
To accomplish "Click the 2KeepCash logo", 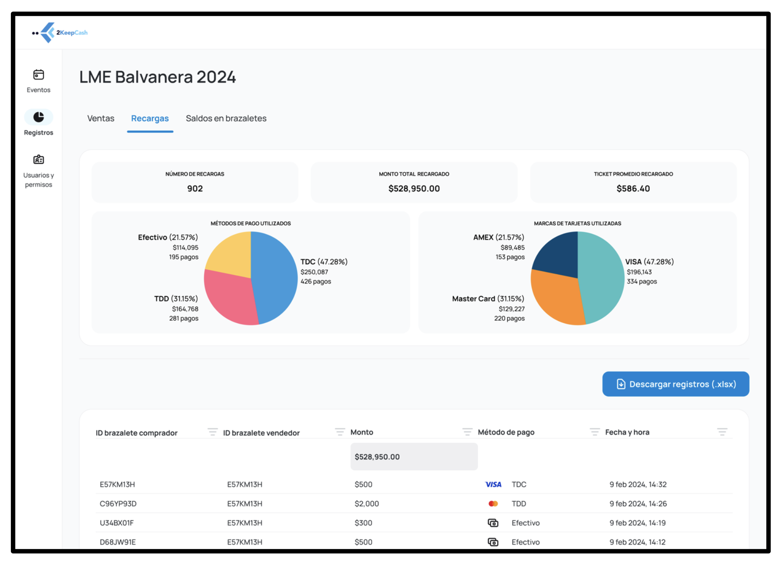I will coord(60,33).
